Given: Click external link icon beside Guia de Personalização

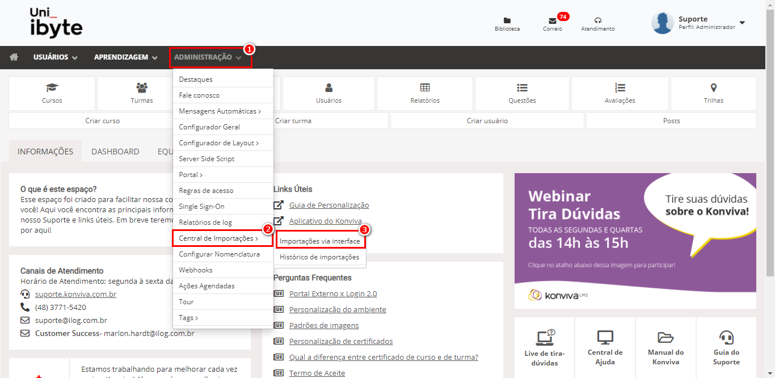Looking at the screenshot, I should point(279,205).
